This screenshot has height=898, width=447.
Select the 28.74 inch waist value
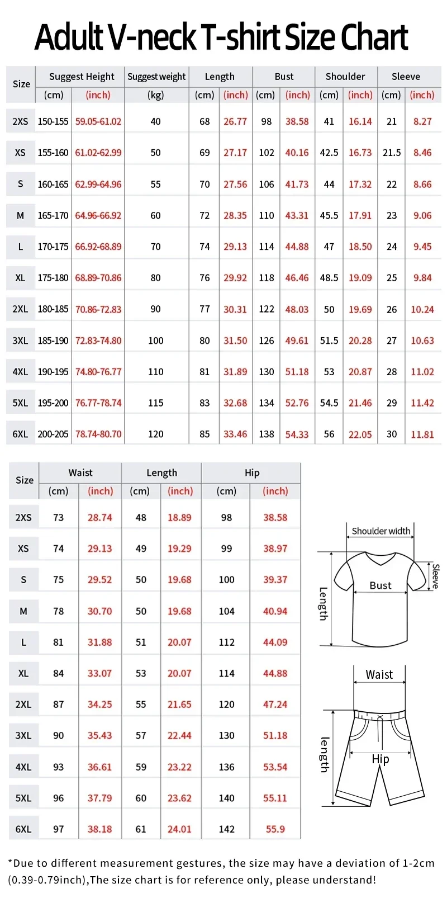click(x=99, y=518)
